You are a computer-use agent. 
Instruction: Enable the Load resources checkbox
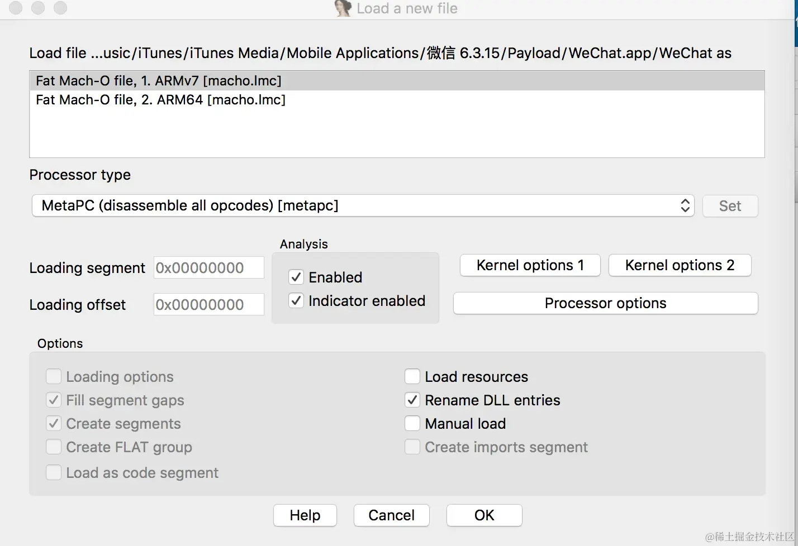click(412, 377)
